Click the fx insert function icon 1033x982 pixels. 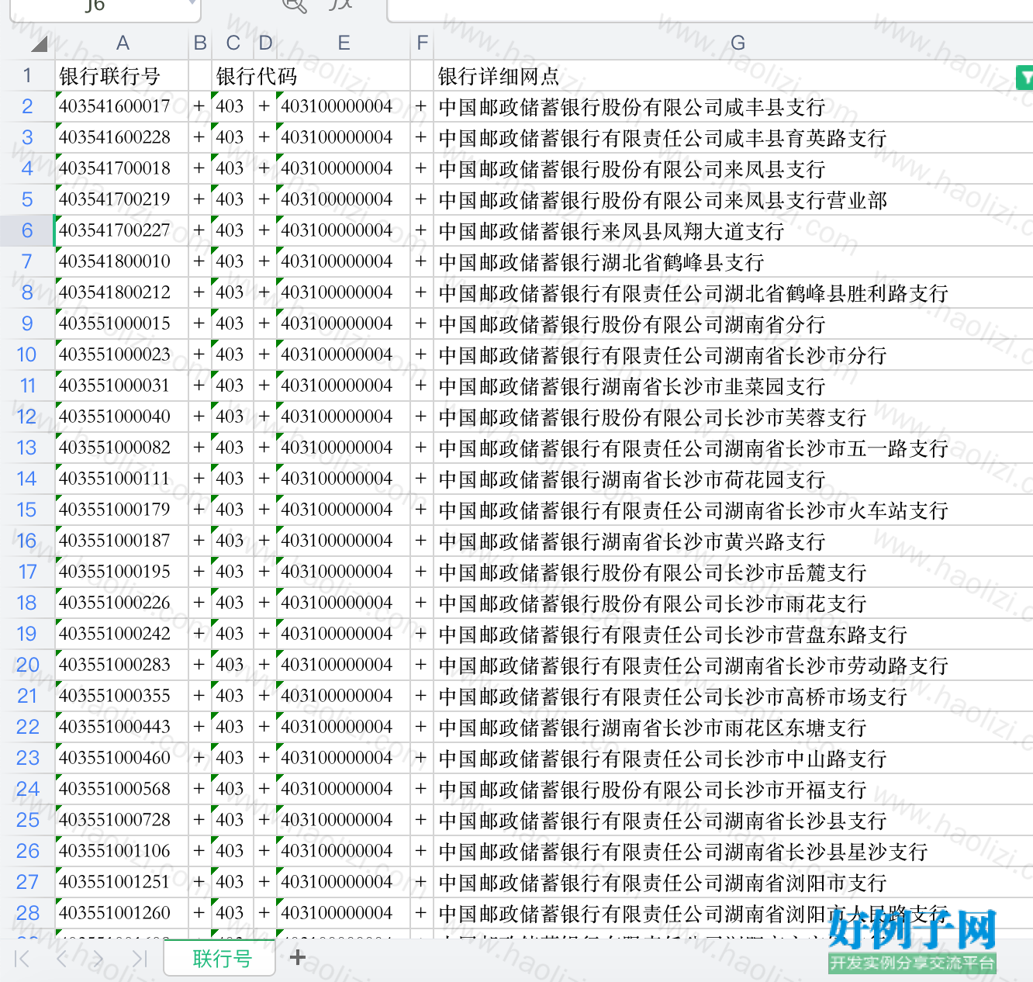tap(340, 5)
